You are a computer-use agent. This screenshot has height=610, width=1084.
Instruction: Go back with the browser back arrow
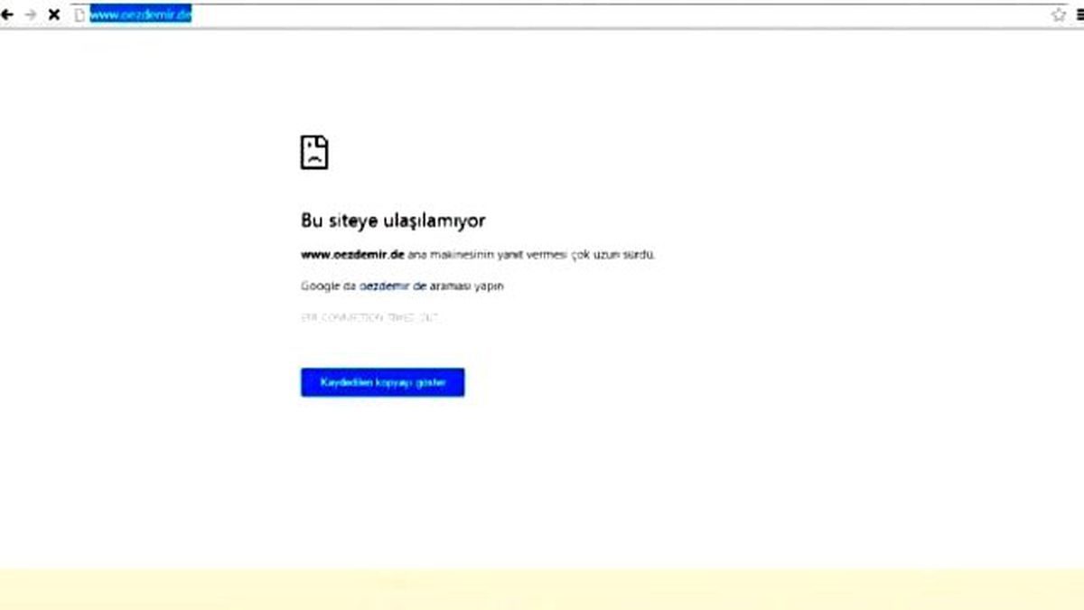pos(6,15)
